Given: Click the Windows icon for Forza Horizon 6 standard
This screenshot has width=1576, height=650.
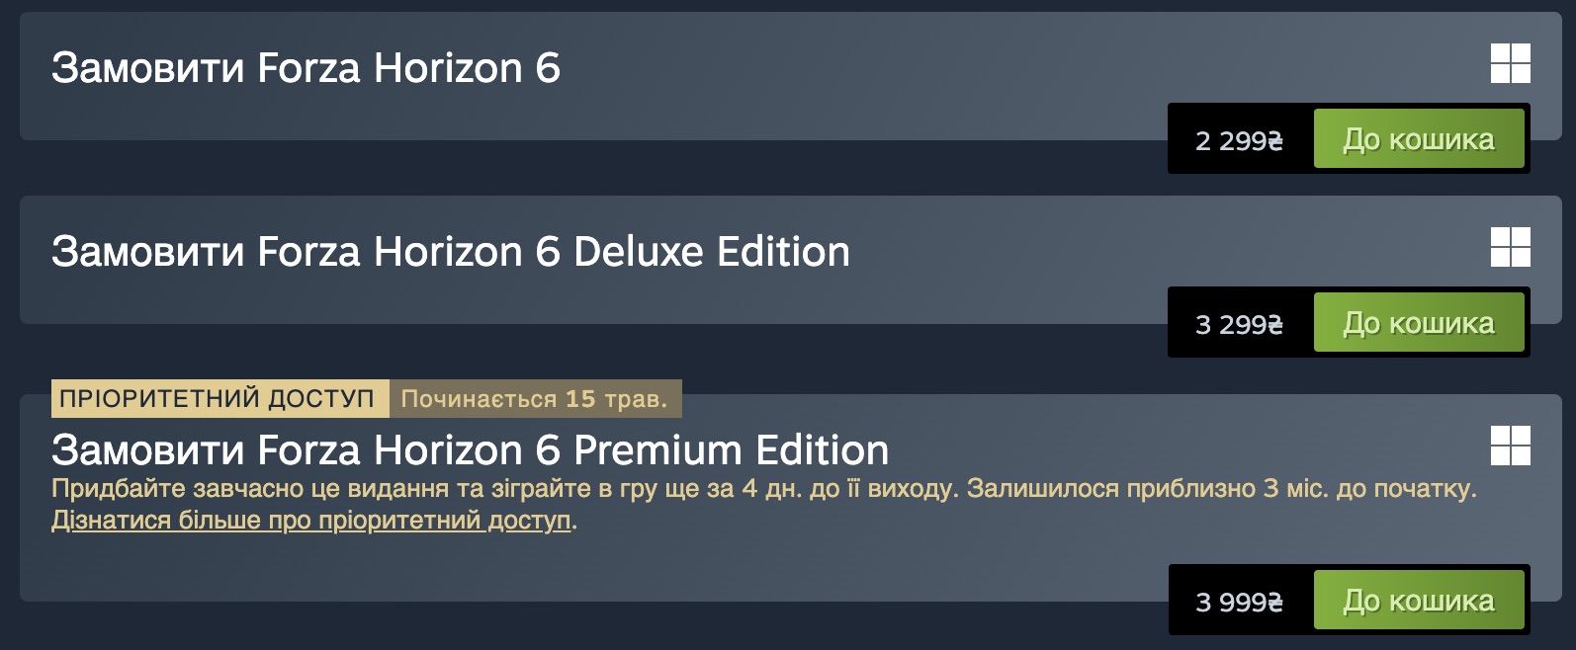Looking at the screenshot, I should pyautogui.click(x=1510, y=63).
